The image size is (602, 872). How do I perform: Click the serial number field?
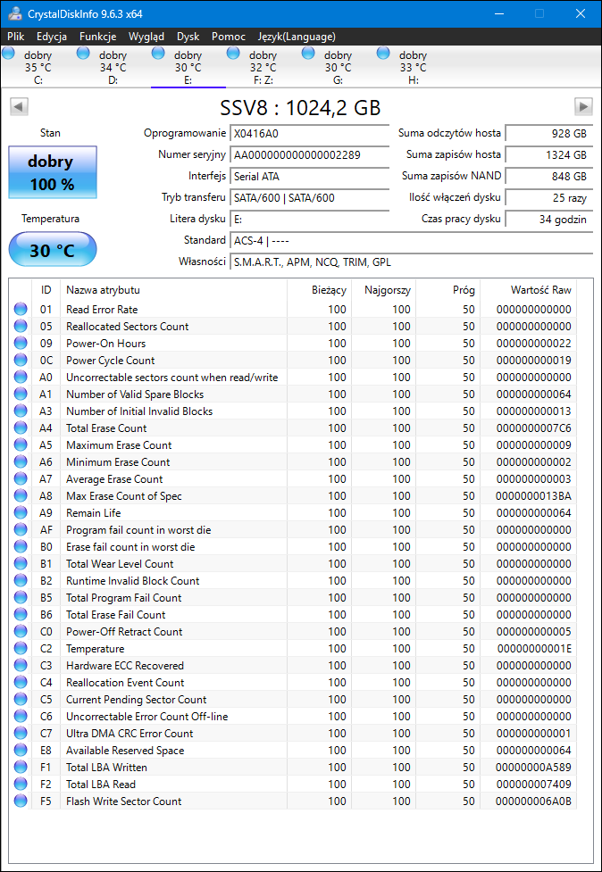(309, 155)
